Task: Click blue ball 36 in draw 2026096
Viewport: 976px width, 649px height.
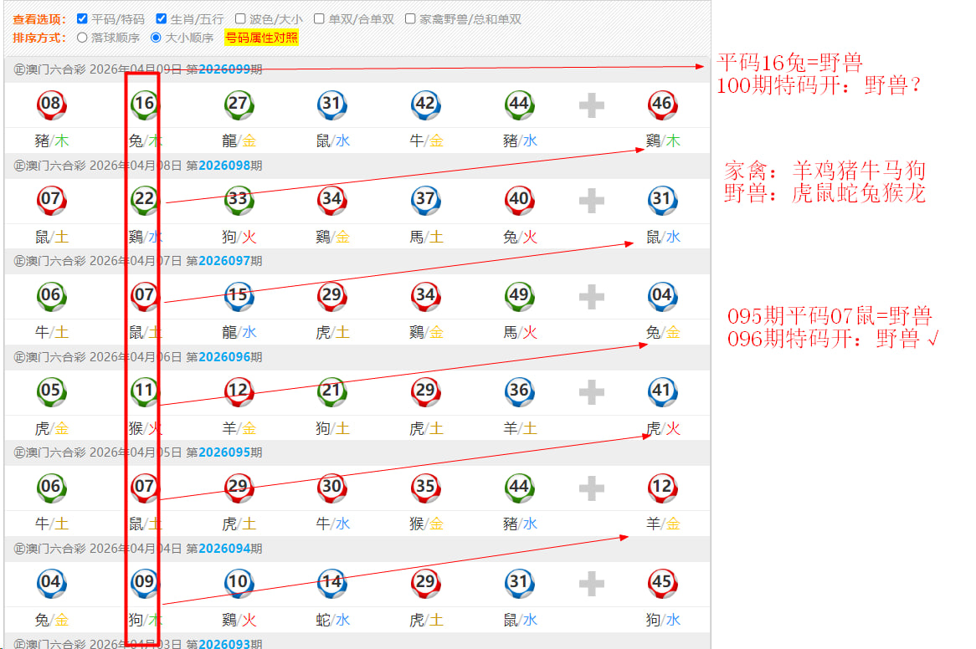Action: click(x=519, y=391)
